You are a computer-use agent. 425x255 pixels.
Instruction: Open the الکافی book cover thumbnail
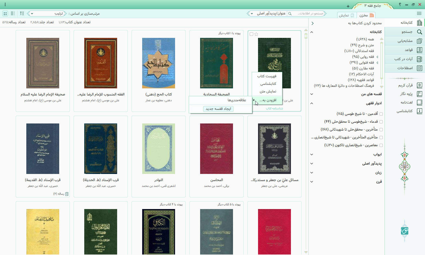point(159,232)
